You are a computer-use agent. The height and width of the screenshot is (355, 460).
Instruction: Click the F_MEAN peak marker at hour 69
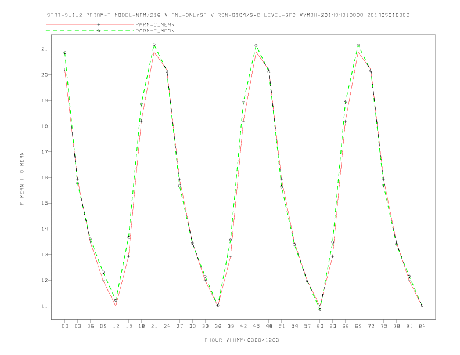(358, 45)
